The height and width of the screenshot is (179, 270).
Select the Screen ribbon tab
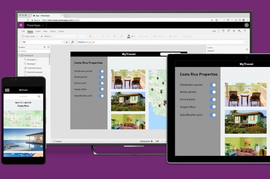pos(61,31)
